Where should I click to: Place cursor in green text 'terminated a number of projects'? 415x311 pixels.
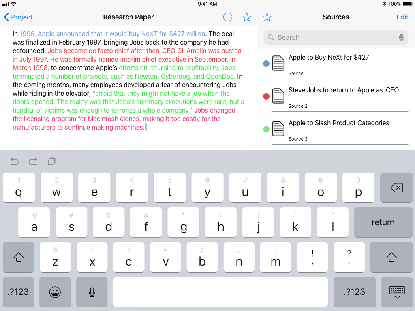(x=60, y=77)
